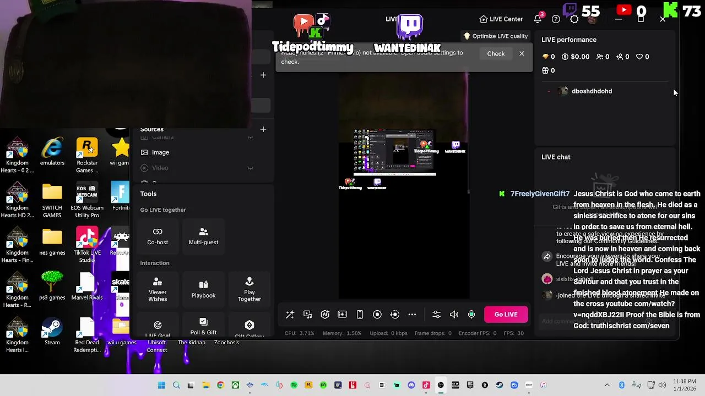
Task: Mute the speaker output
Action: tap(454, 315)
